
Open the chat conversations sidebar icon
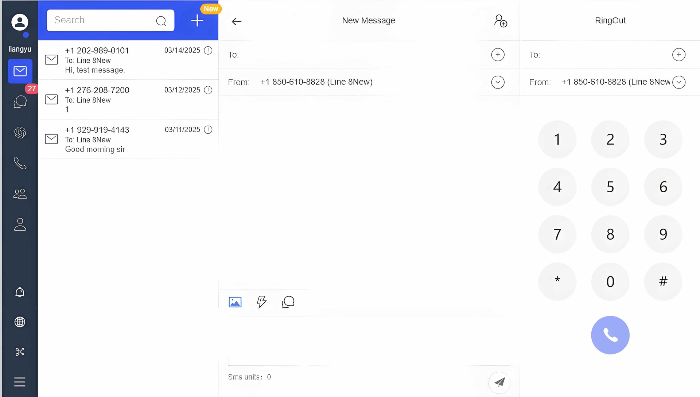[x=20, y=102]
